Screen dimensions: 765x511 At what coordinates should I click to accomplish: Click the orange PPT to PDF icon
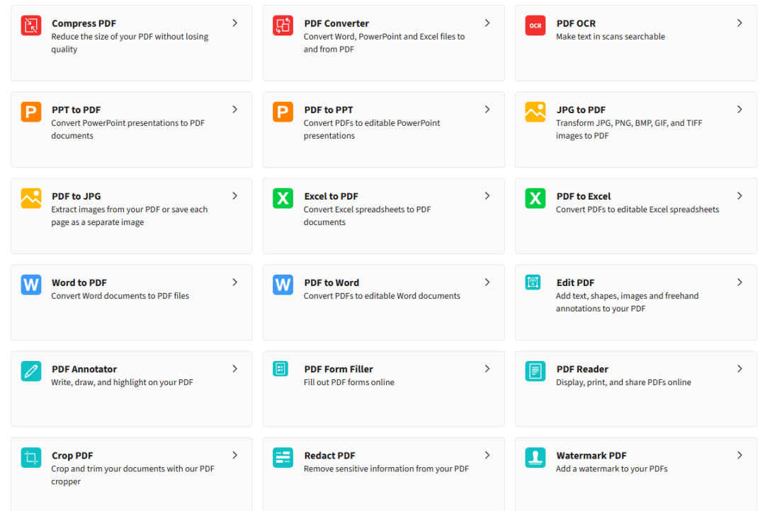click(x=31, y=112)
